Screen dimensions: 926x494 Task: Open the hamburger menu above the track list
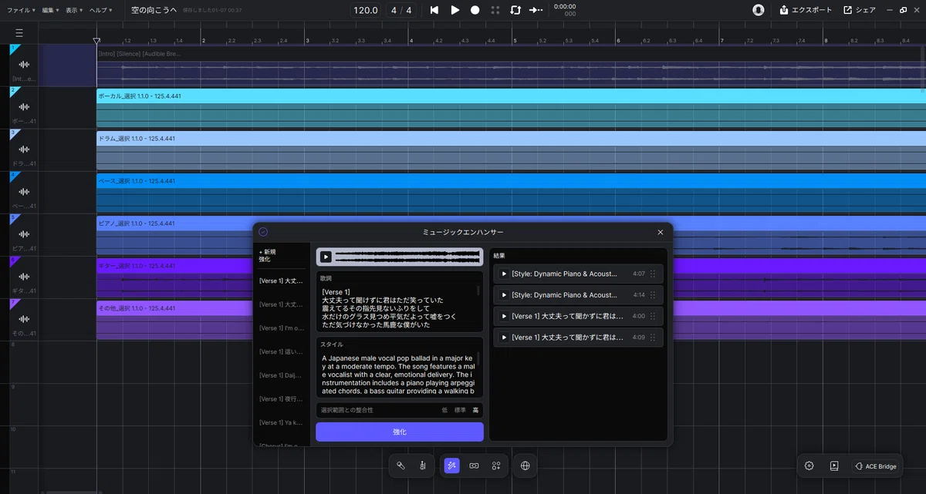[x=19, y=33]
